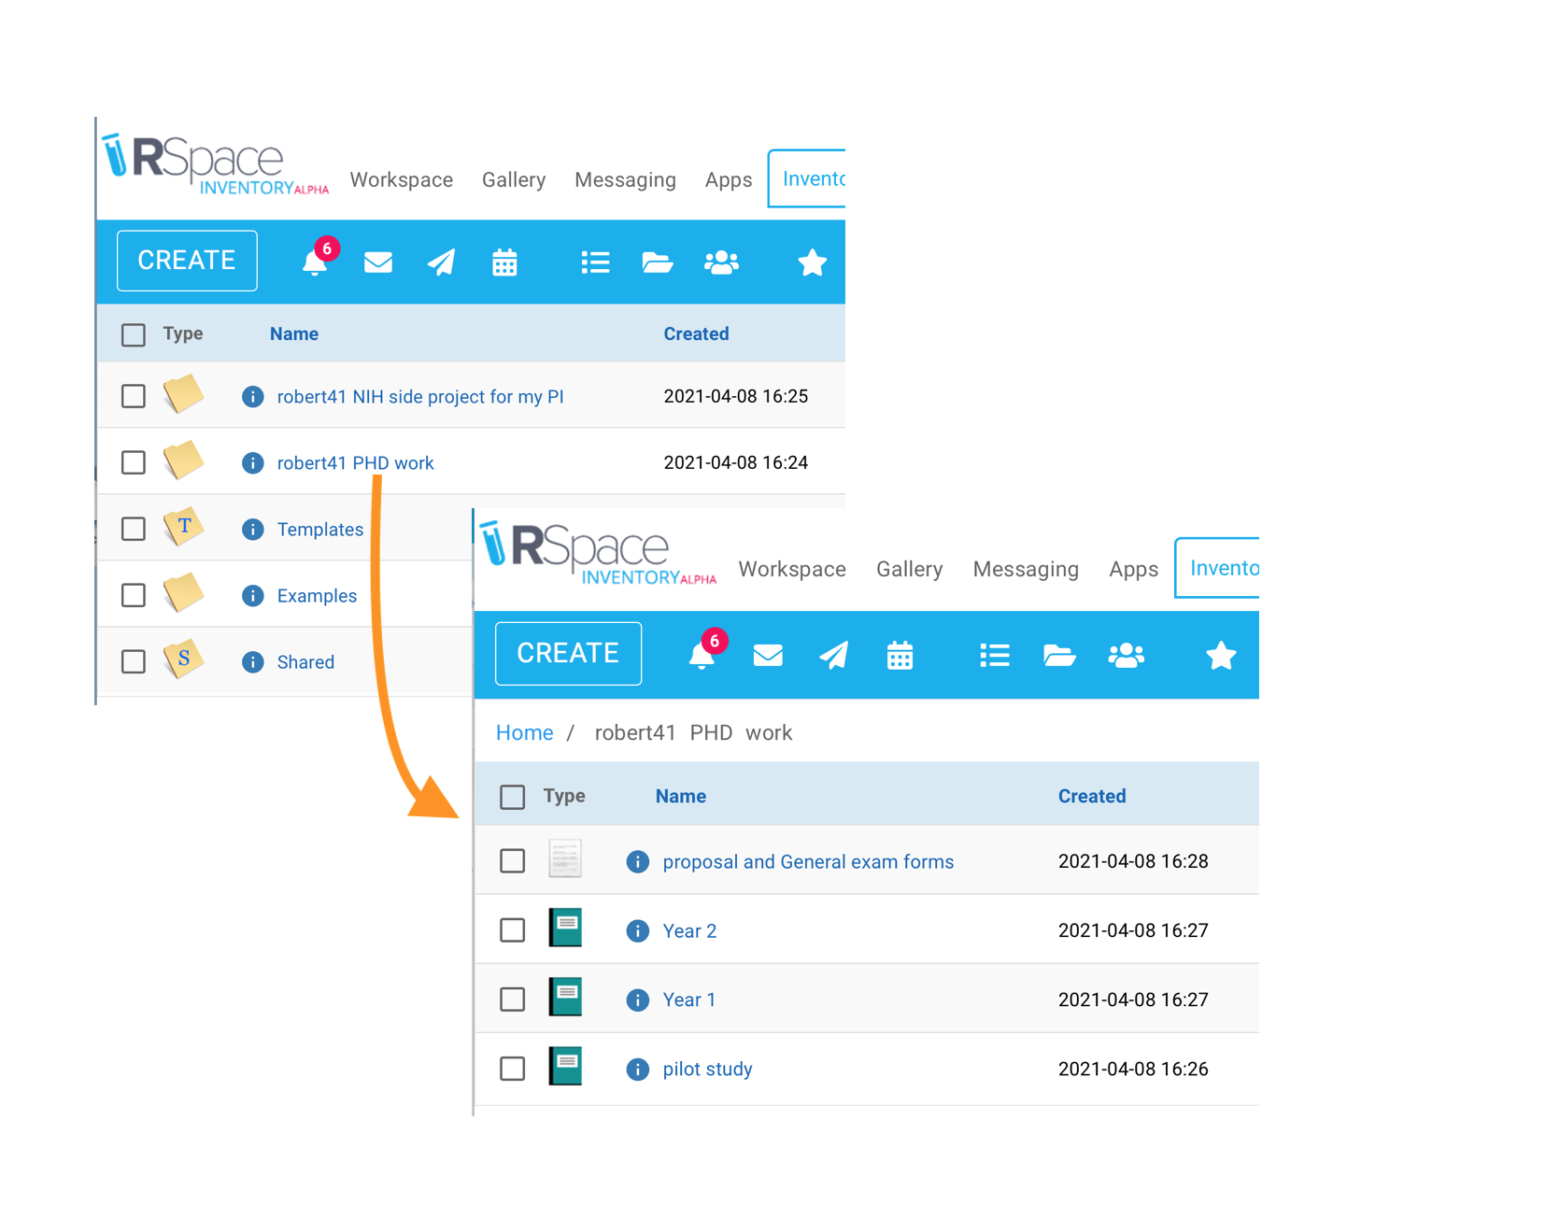Open Workspace tab in front window
This screenshot has width=1545, height=1205.
pyautogui.click(x=792, y=569)
